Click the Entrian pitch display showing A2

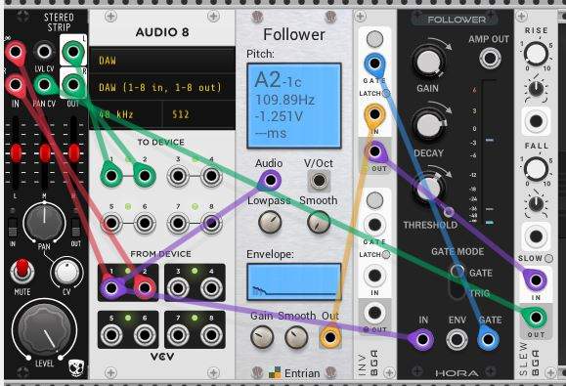point(294,106)
